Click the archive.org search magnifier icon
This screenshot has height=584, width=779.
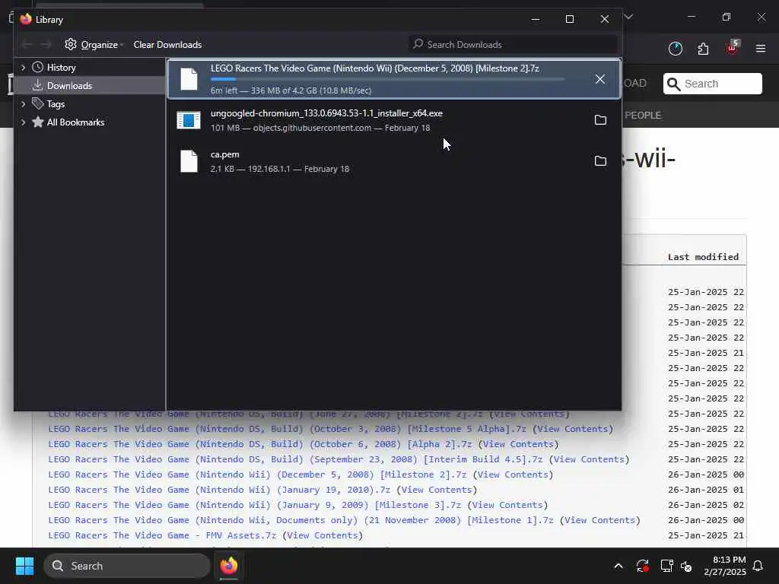674,84
